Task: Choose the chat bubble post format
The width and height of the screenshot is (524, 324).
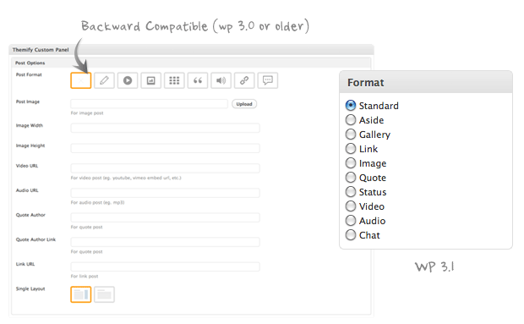Action: click(268, 80)
